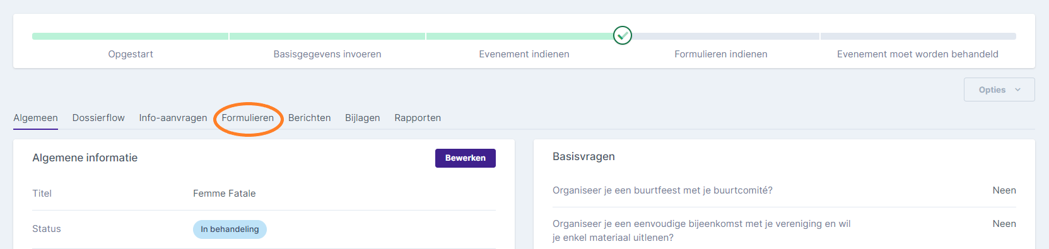This screenshot has width=1049, height=249.
Task: Click the Bewerken button
Action: [466, 158]
